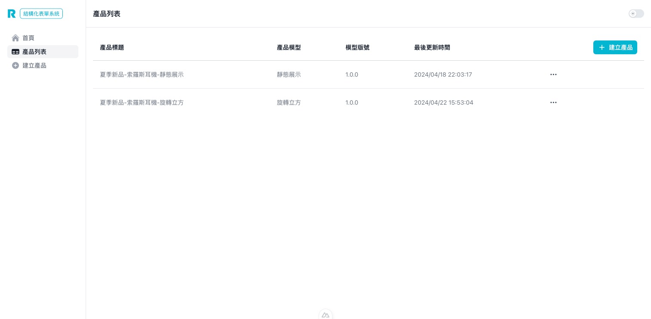Select 產品列表 sidebar entry
This screenshot has height=319, width=651.
coord(34,52)
